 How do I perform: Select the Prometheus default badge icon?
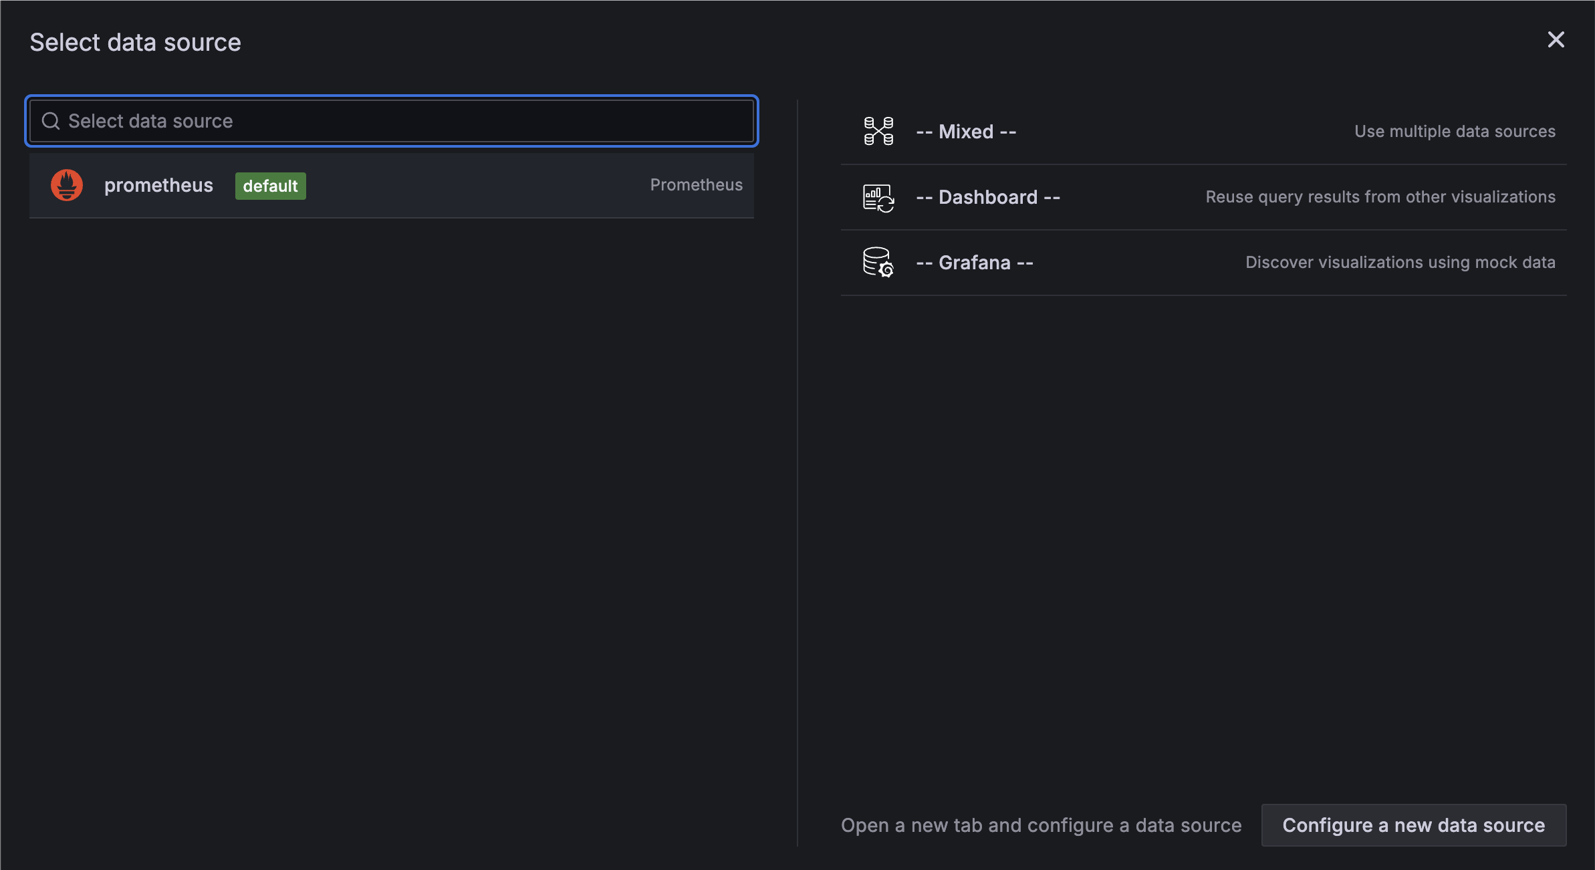[x=270, y=184]
